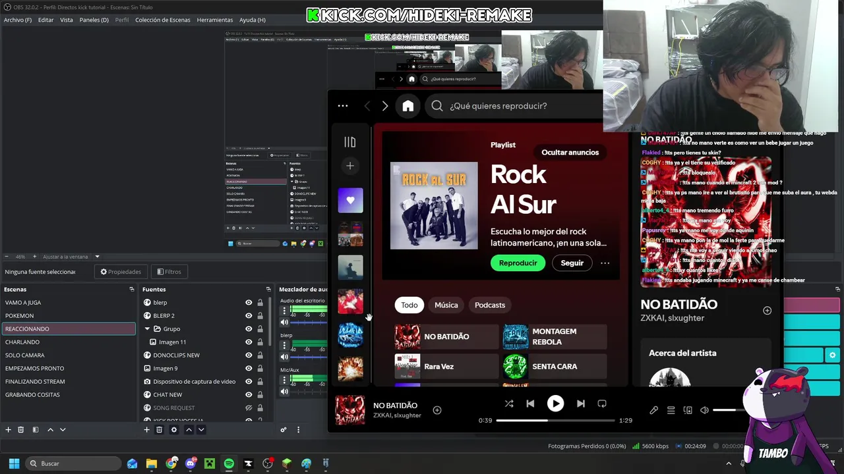Unlock the Imagen 9 source
This screenshot has height=474, width=844.
pyautogui.click(x=260, y=369)
